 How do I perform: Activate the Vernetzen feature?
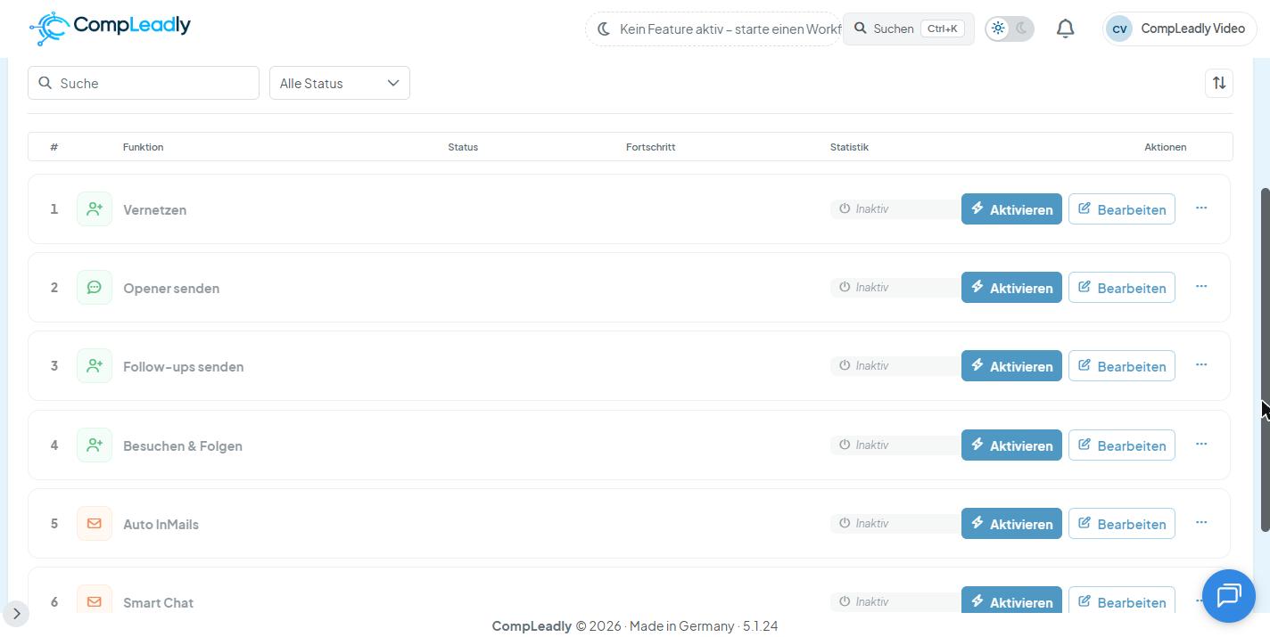point(1011,209)
